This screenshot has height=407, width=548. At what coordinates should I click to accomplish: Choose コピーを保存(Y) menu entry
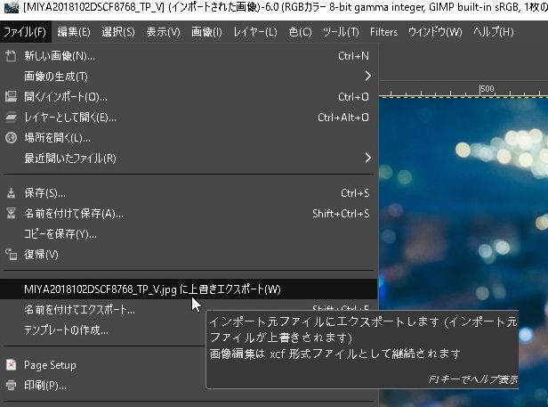pyautogui.click(x=60, y=234)
